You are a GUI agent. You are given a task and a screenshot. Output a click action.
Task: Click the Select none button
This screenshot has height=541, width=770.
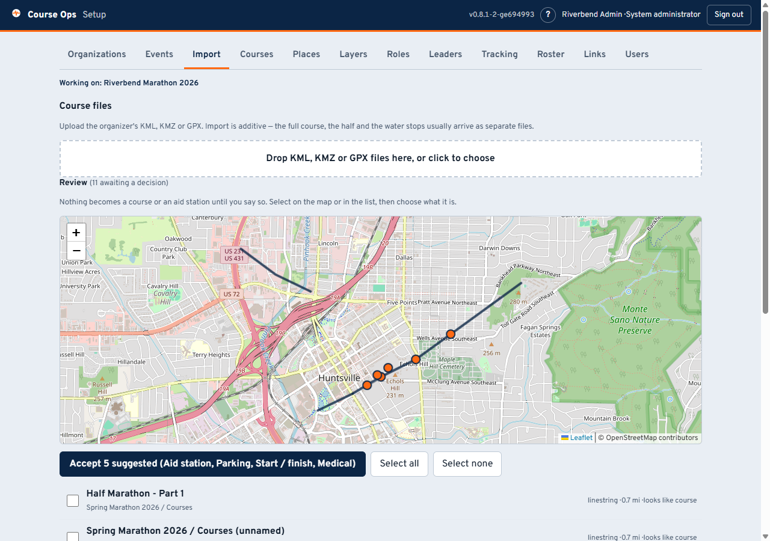pos(467,463)
